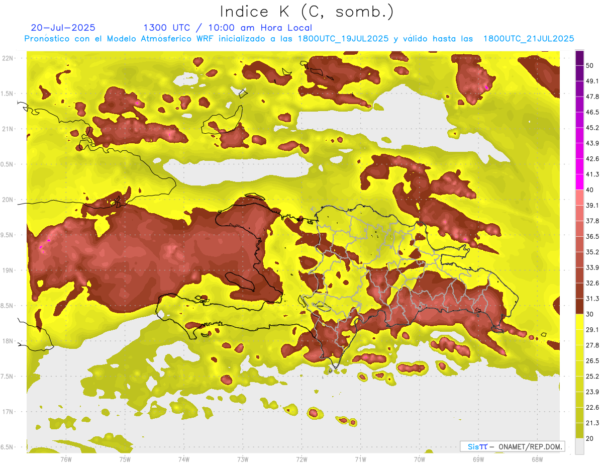This screenshot has width=603, height=466.
Task: Click legend value 49.1
Action: [x=592, y=81]
